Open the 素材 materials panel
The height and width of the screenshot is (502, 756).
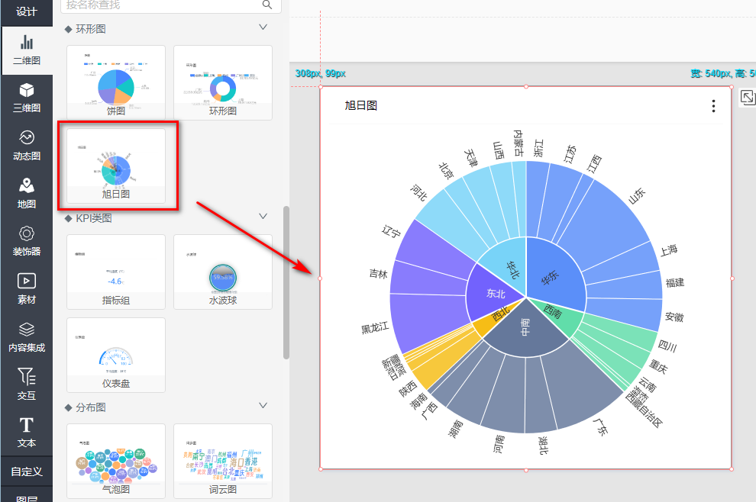coord(27,288)
